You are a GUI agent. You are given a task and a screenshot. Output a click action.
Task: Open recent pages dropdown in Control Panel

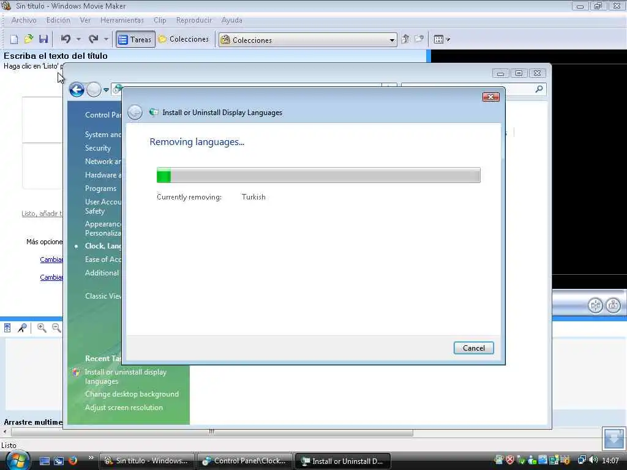pyautogui.click(x=106, y=90)
